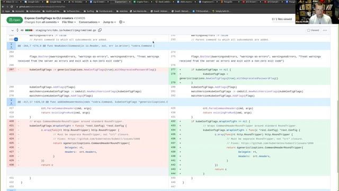Viewport: 339px width, 191px height.
Task: Open the 'all commits' changes dropdown
Action: pos(50,22)
